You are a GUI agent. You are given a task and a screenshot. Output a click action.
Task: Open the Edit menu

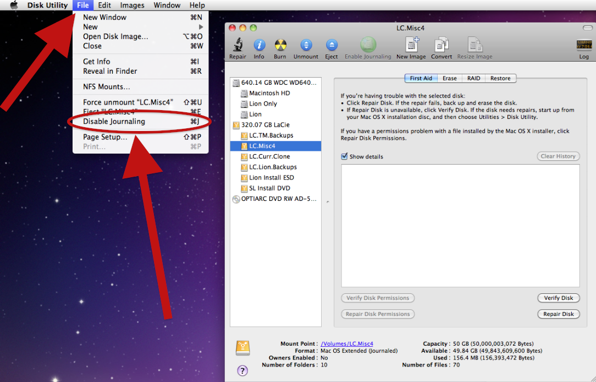pyautogui.click(x=104, y=5)
